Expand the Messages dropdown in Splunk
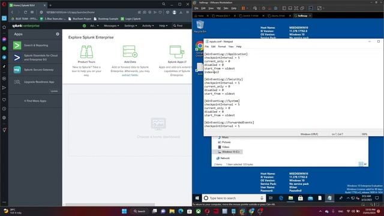Screen dimensions: 384x216 pyautogui.click(x=111, y=26)
